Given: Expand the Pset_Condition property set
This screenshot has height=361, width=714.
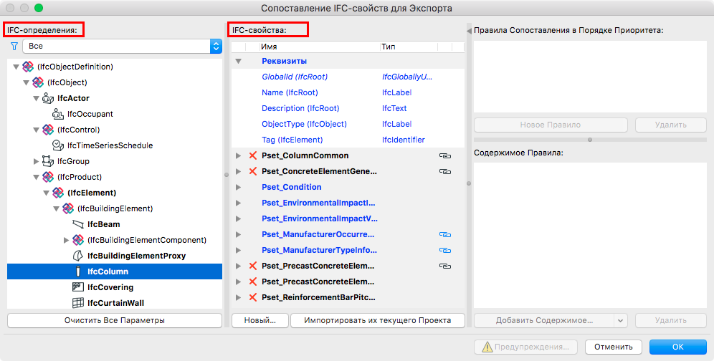Looking at the screenshot, I should click(x=238, y=187).
